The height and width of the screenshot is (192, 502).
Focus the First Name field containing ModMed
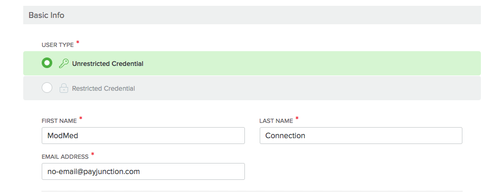pos(143,136)
